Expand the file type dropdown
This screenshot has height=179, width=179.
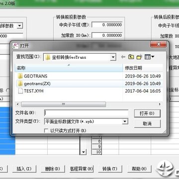click(125, 121)
